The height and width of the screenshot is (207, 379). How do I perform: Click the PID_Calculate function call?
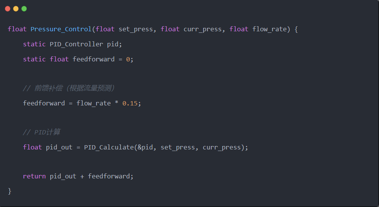(x=109, y=147)
